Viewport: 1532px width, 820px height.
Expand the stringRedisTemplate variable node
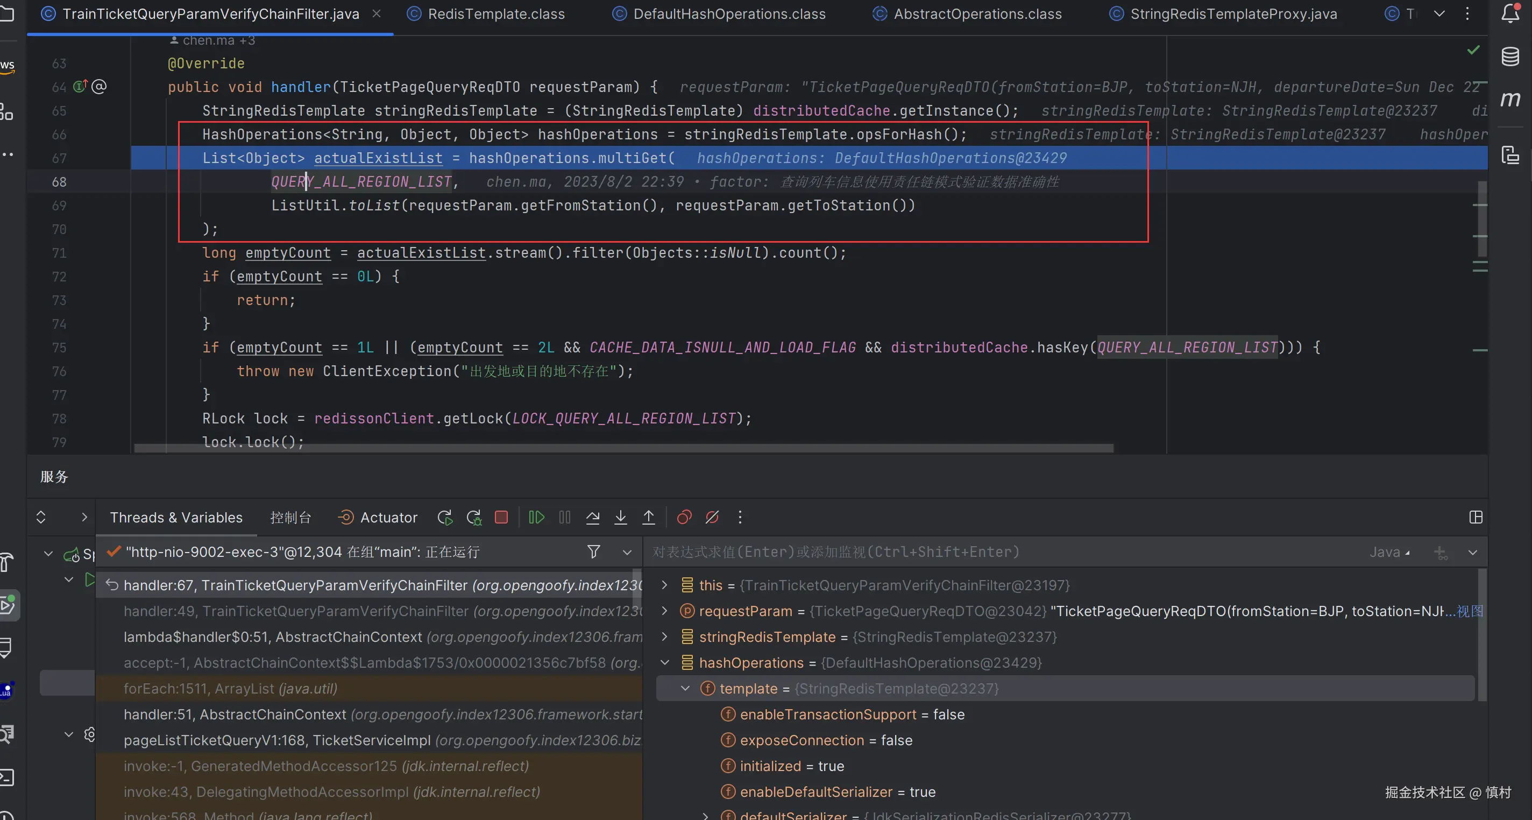pos(665,637)
